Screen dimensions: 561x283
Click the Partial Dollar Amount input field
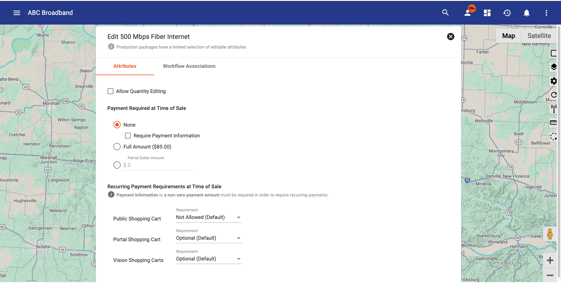point(158,165)
